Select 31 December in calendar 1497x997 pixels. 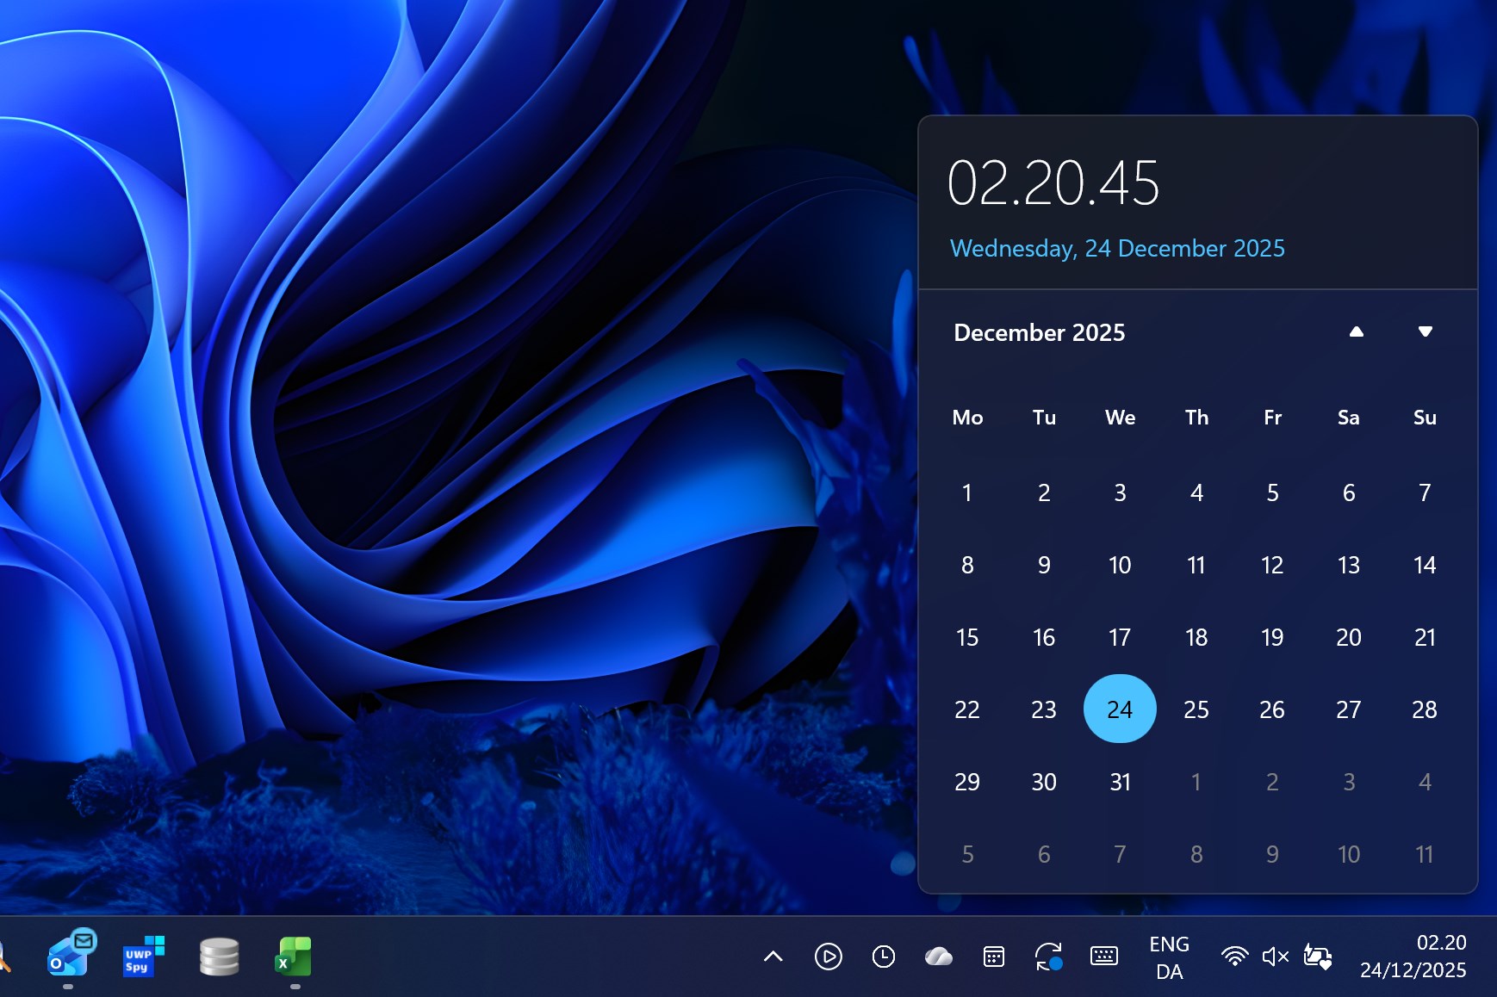1120,781
